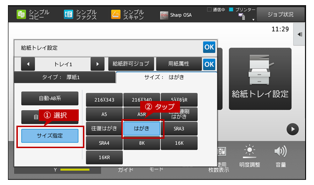Image resolution: width=314 pixels, height=185 pixels.
Task: Choose SRA3 paper size
Action: click(x=179, y=128)
